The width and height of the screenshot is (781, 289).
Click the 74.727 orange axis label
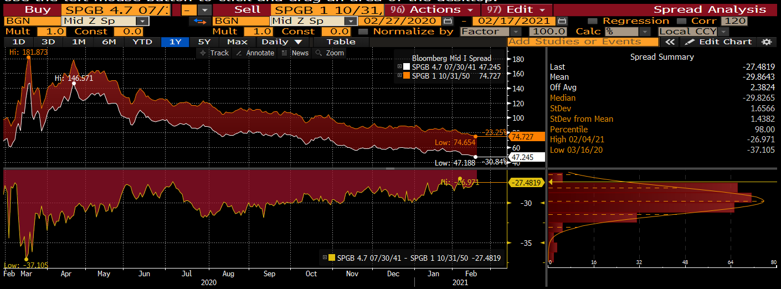(x=526, y=136)
